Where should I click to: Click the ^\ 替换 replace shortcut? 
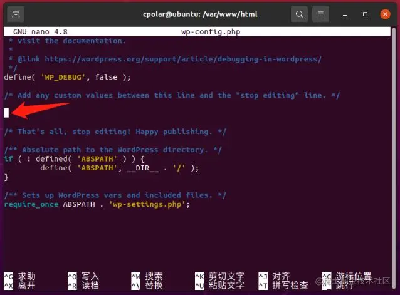pos(147,286)
